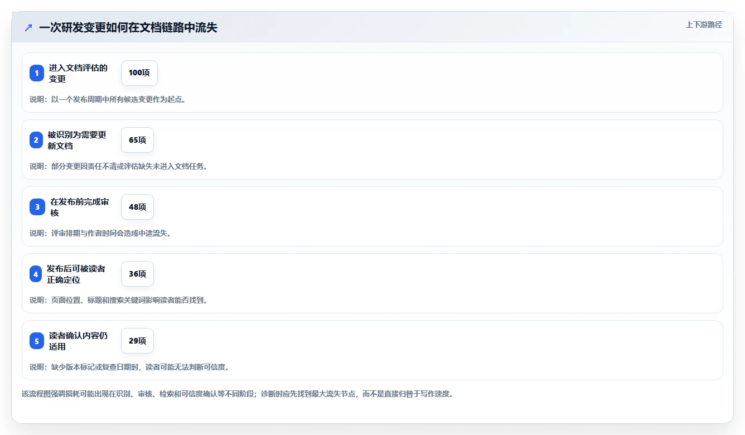Select the 36项 value chip
745x435 pixels.
pos(137,274)
